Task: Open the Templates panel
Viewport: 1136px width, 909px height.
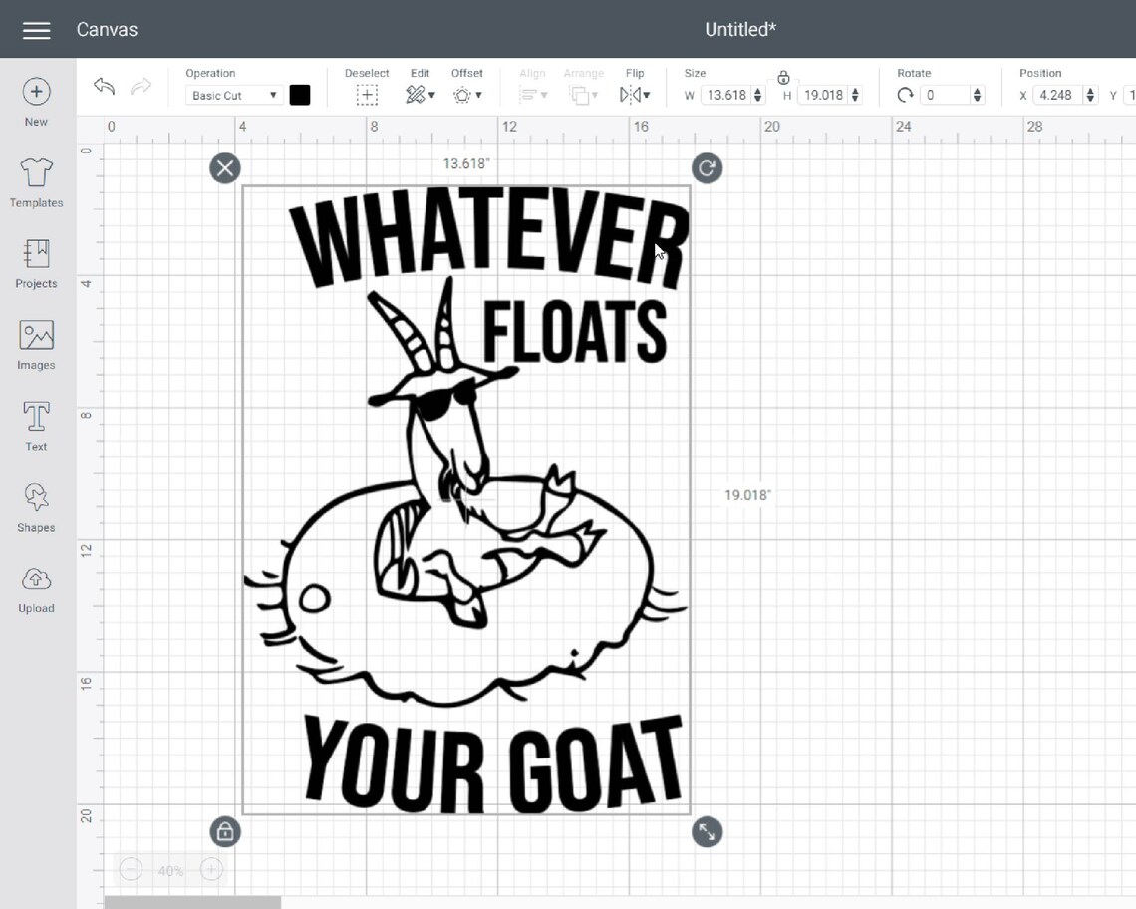Action: 36,181
